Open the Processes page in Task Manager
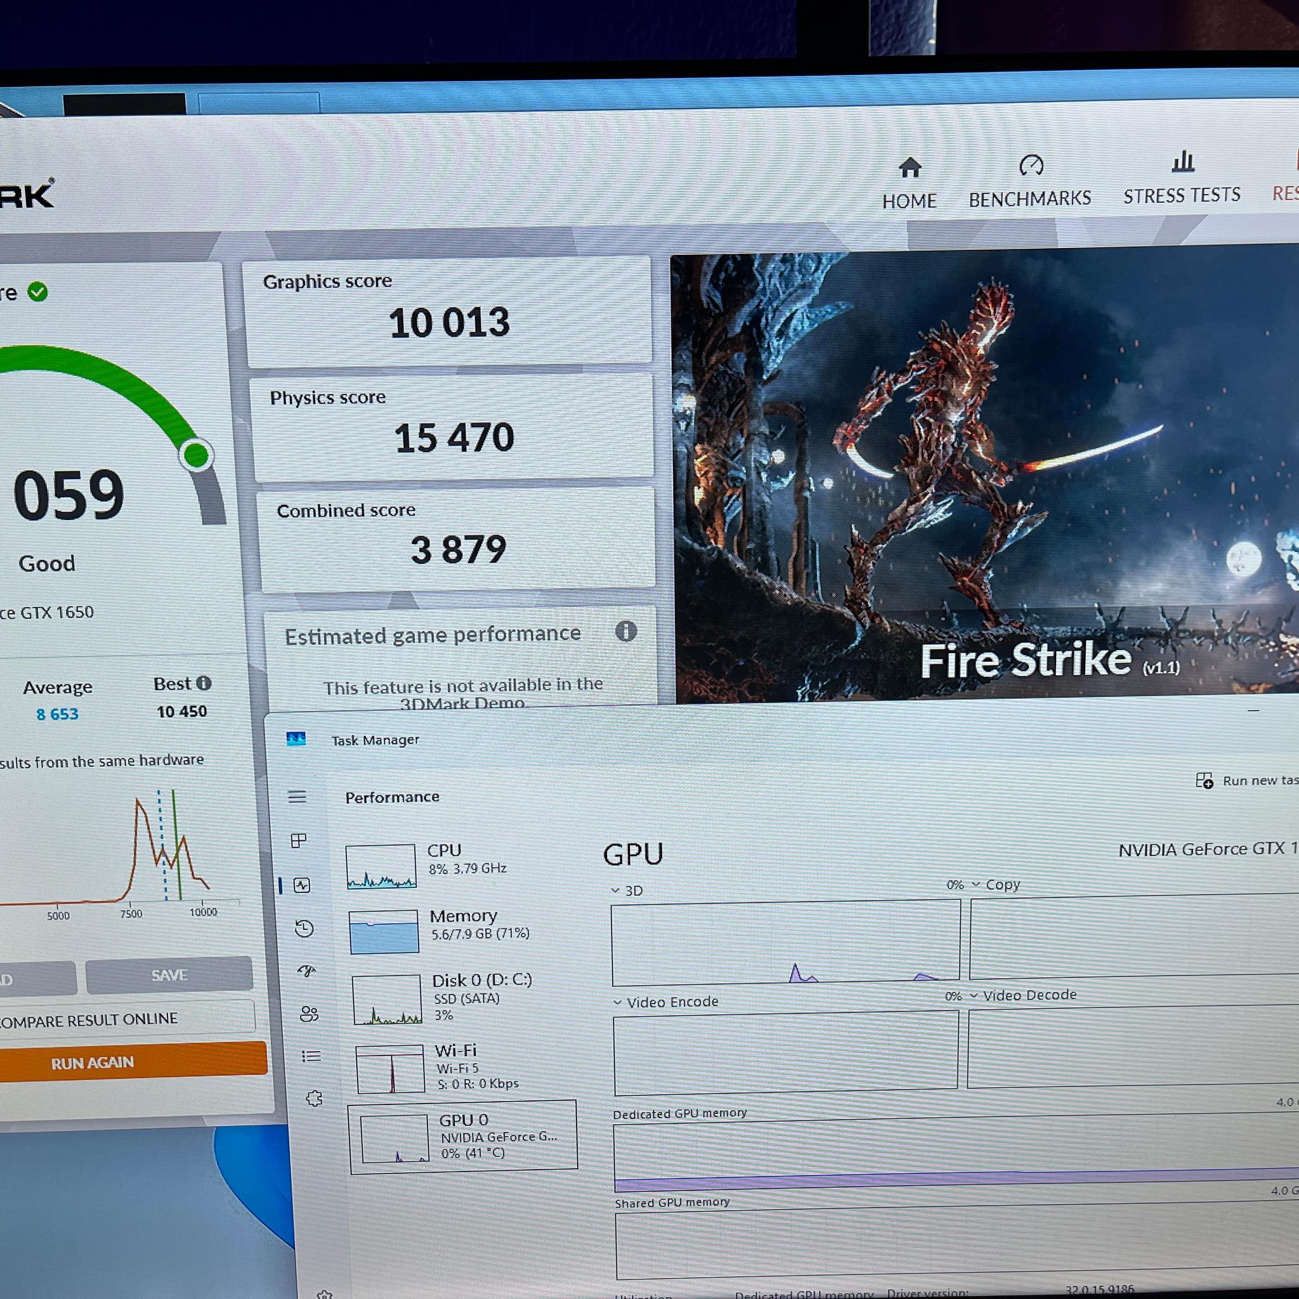Viewport: 1299px width, 1299px height. 299,840
